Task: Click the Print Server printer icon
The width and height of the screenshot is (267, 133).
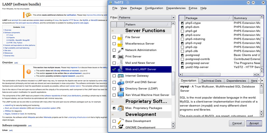Action: (120, 57)
